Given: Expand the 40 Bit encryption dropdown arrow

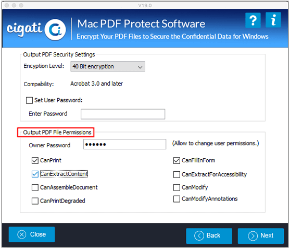Looking at the screenshot, I should 140,67.
